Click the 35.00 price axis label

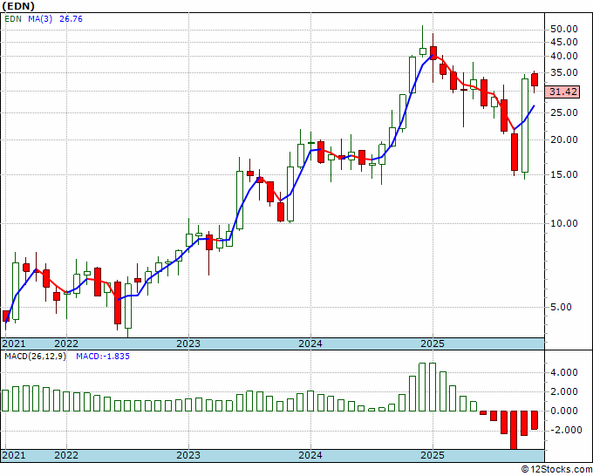(564, 72)
